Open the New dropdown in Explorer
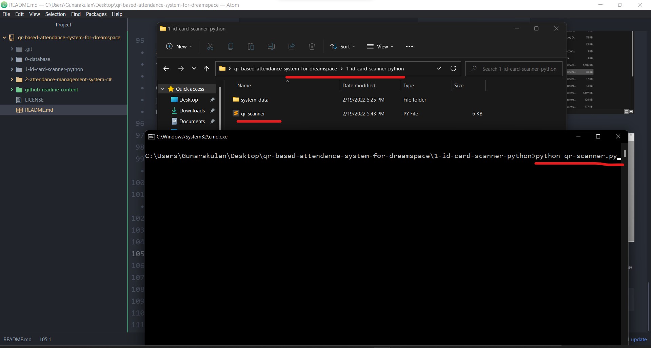Image resolution: width=651 pixels, height=348 pixels. [x=179, y=46]
